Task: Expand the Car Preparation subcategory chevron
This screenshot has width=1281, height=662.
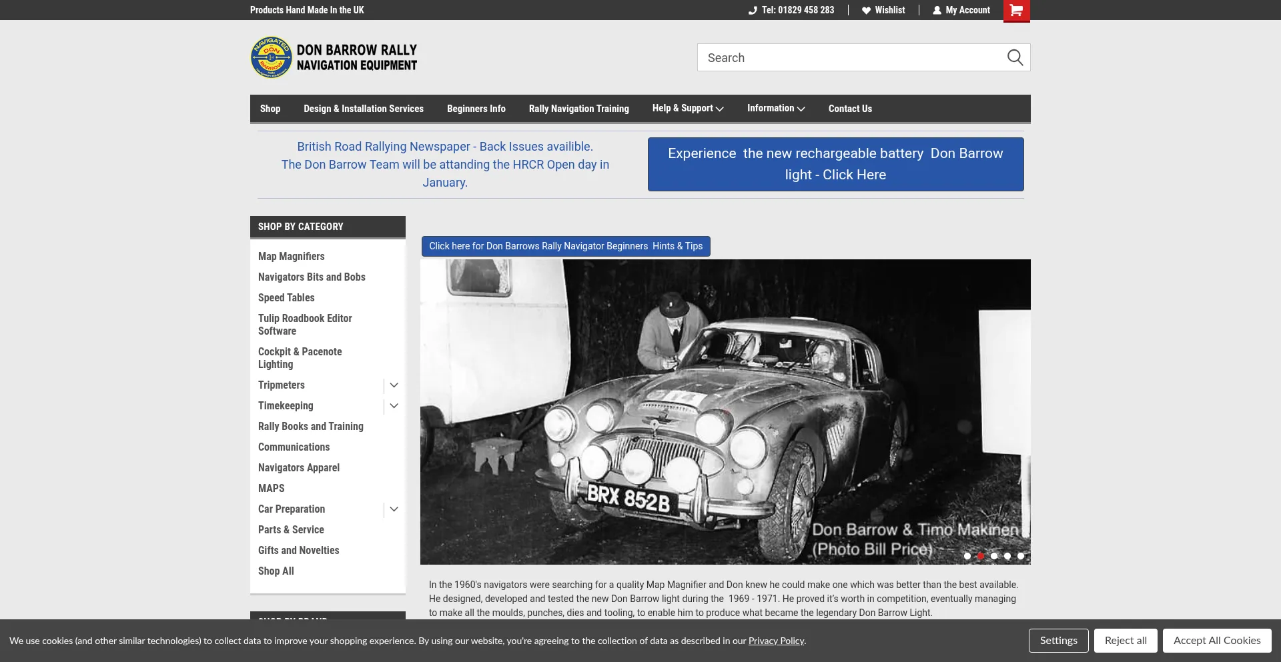Action: coord(394,509)
